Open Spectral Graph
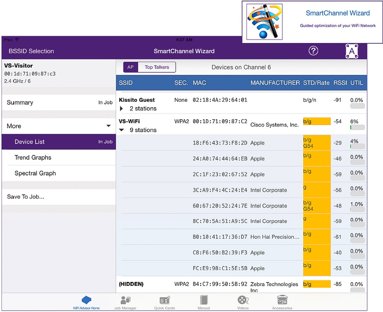This screenshot has height=312, width=383. pos(59,173)
